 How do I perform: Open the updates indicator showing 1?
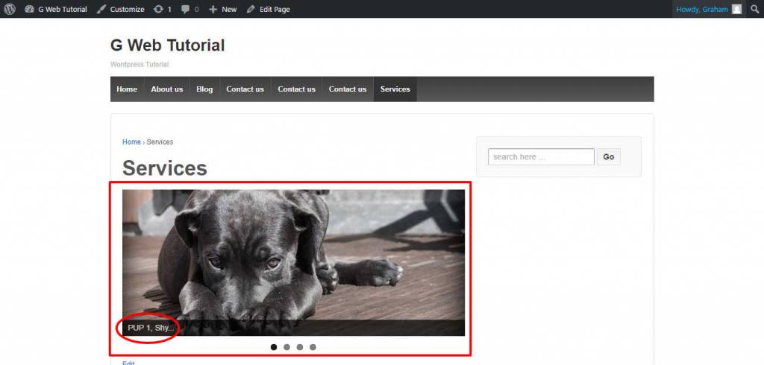pyautogui.click(x=162, y=9)
